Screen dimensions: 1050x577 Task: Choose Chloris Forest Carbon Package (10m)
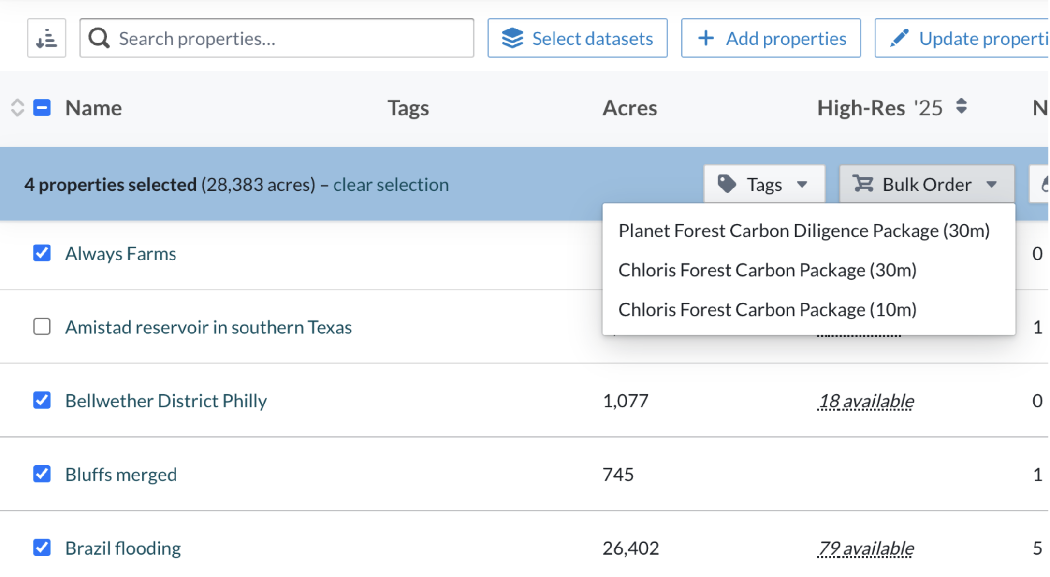768,310
